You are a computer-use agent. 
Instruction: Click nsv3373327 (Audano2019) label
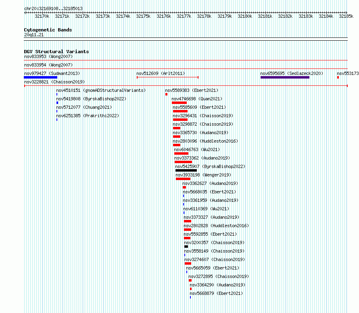tap(211, 217)
